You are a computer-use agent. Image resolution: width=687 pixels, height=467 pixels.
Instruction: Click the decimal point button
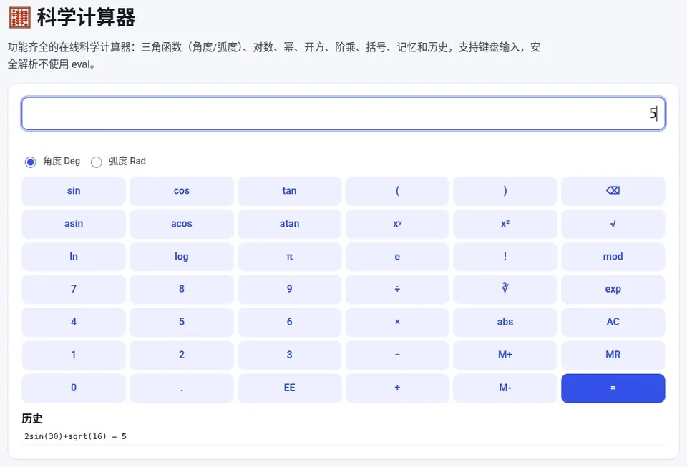point(181,388)
